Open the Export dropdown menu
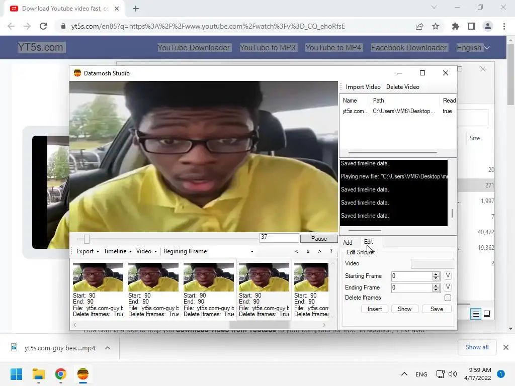Image resolution: width=515 pixels, height=386 pixels. pos(88,251)
